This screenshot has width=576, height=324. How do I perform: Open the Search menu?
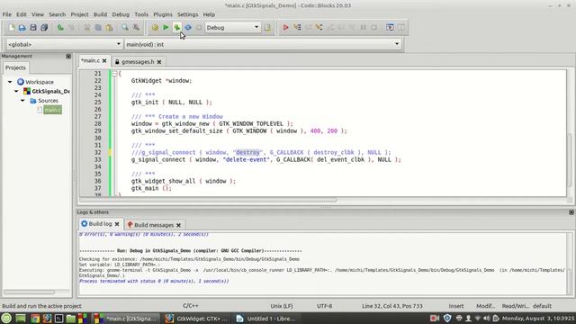coord(57,14)
